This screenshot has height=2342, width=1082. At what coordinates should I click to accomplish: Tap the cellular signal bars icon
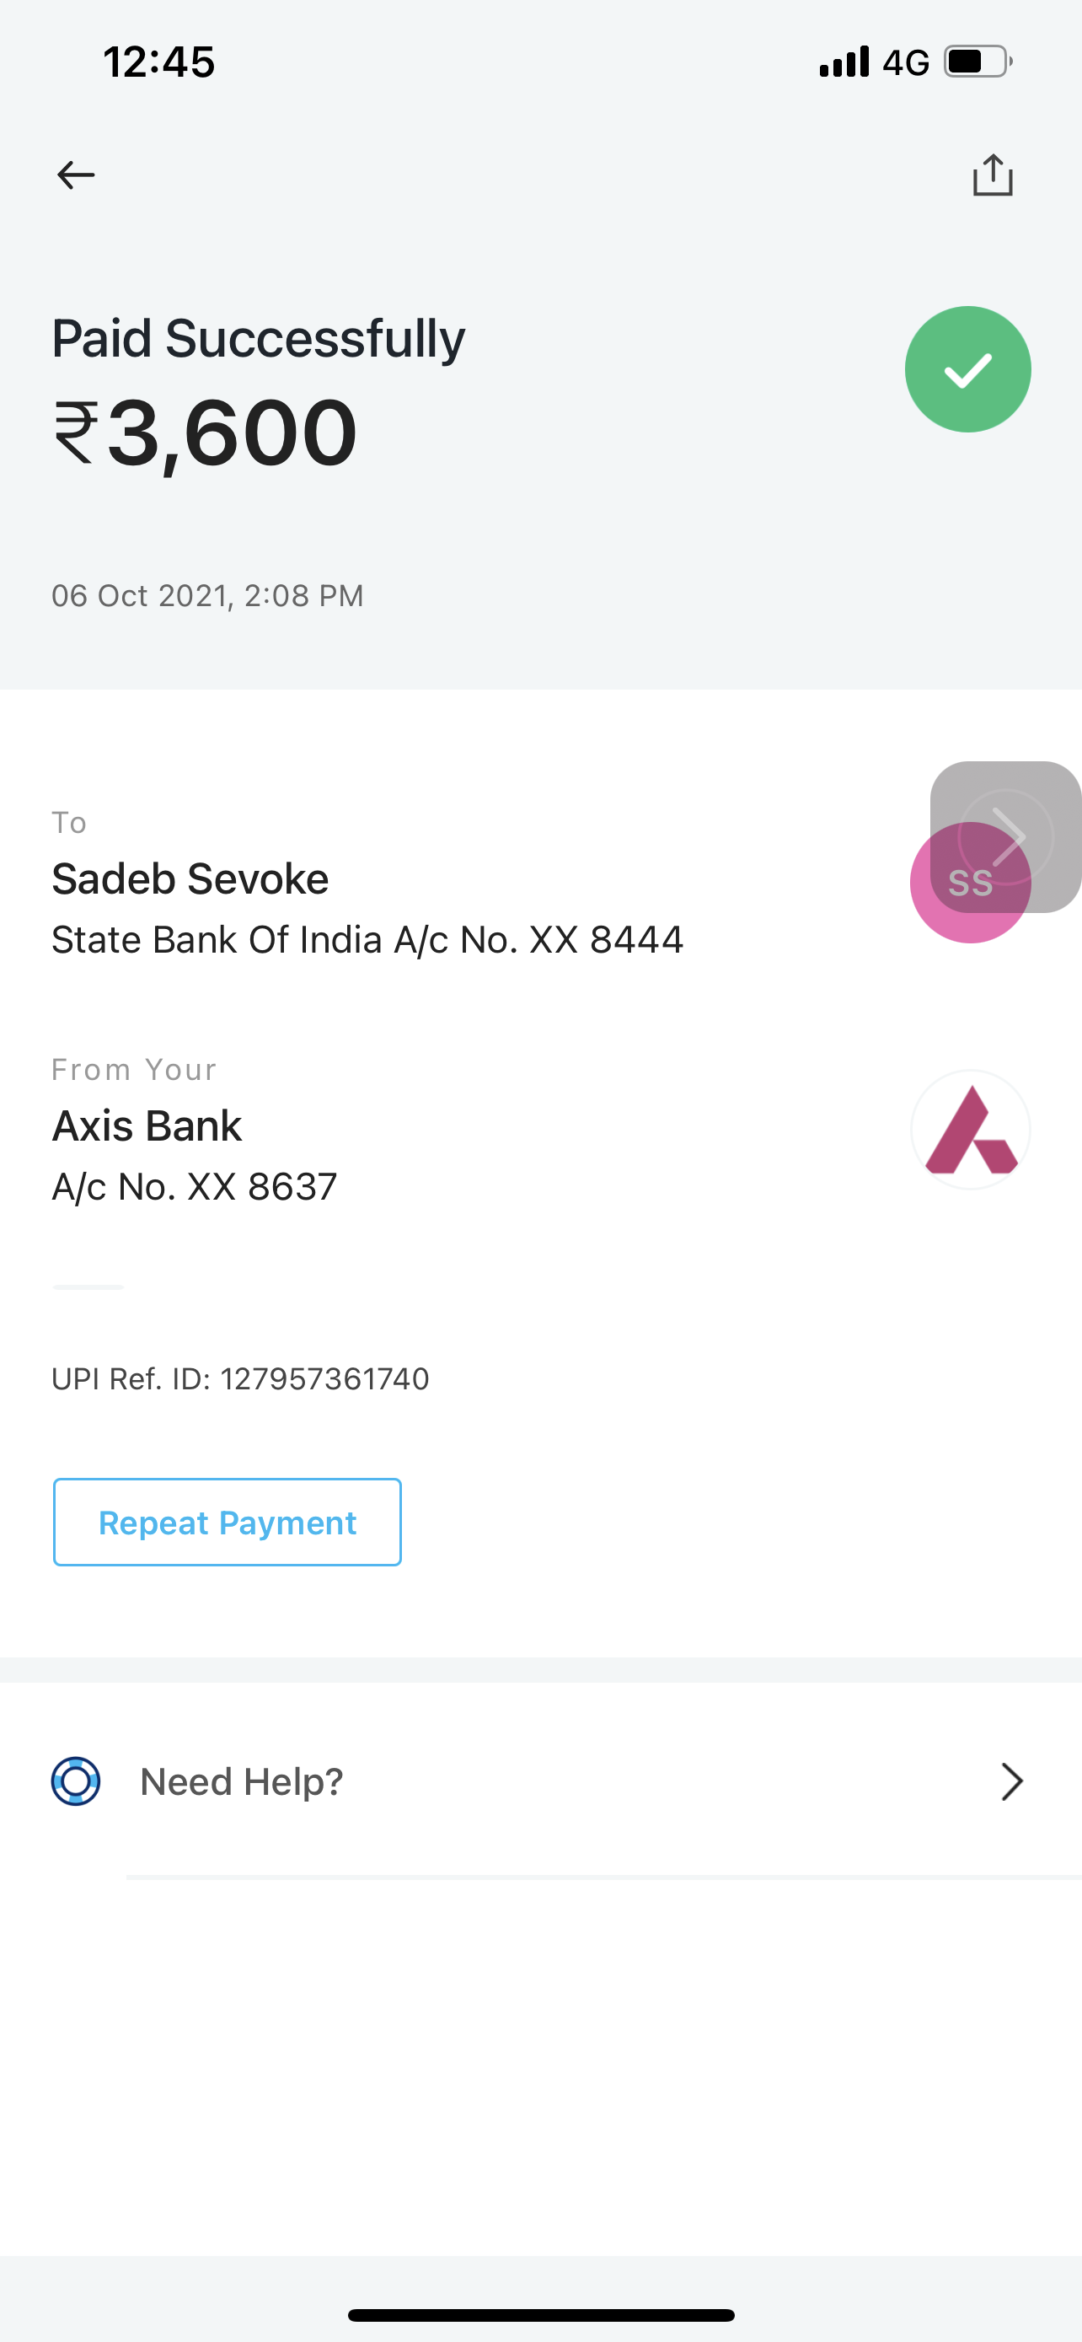(844, 62)
